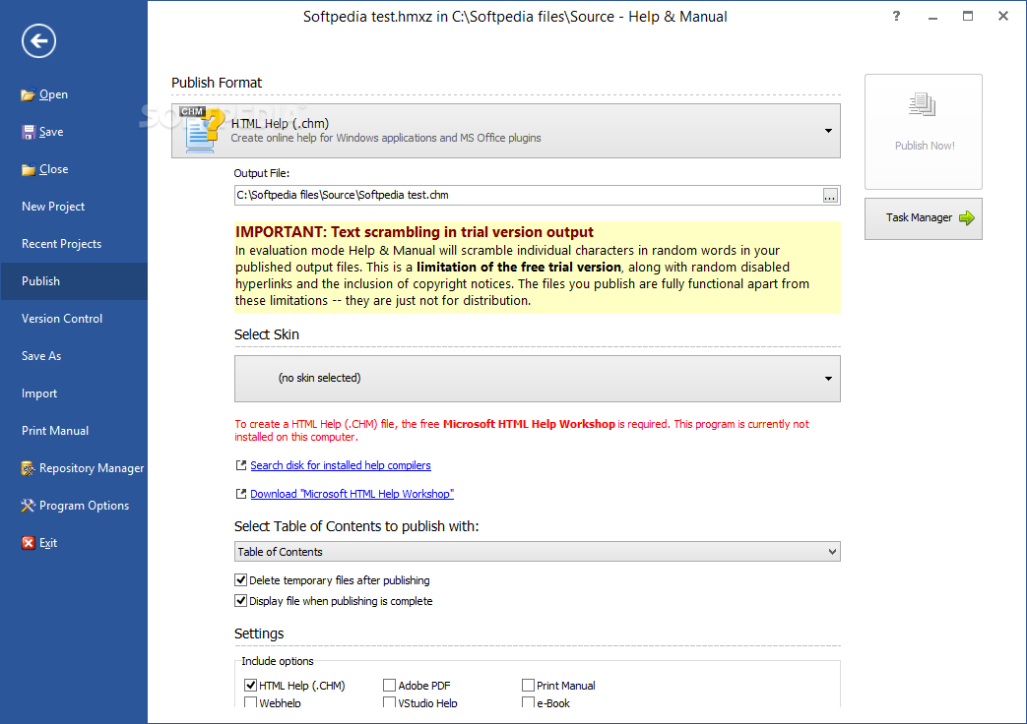Toggle Delete temporary files after publishing

(241, 580)
